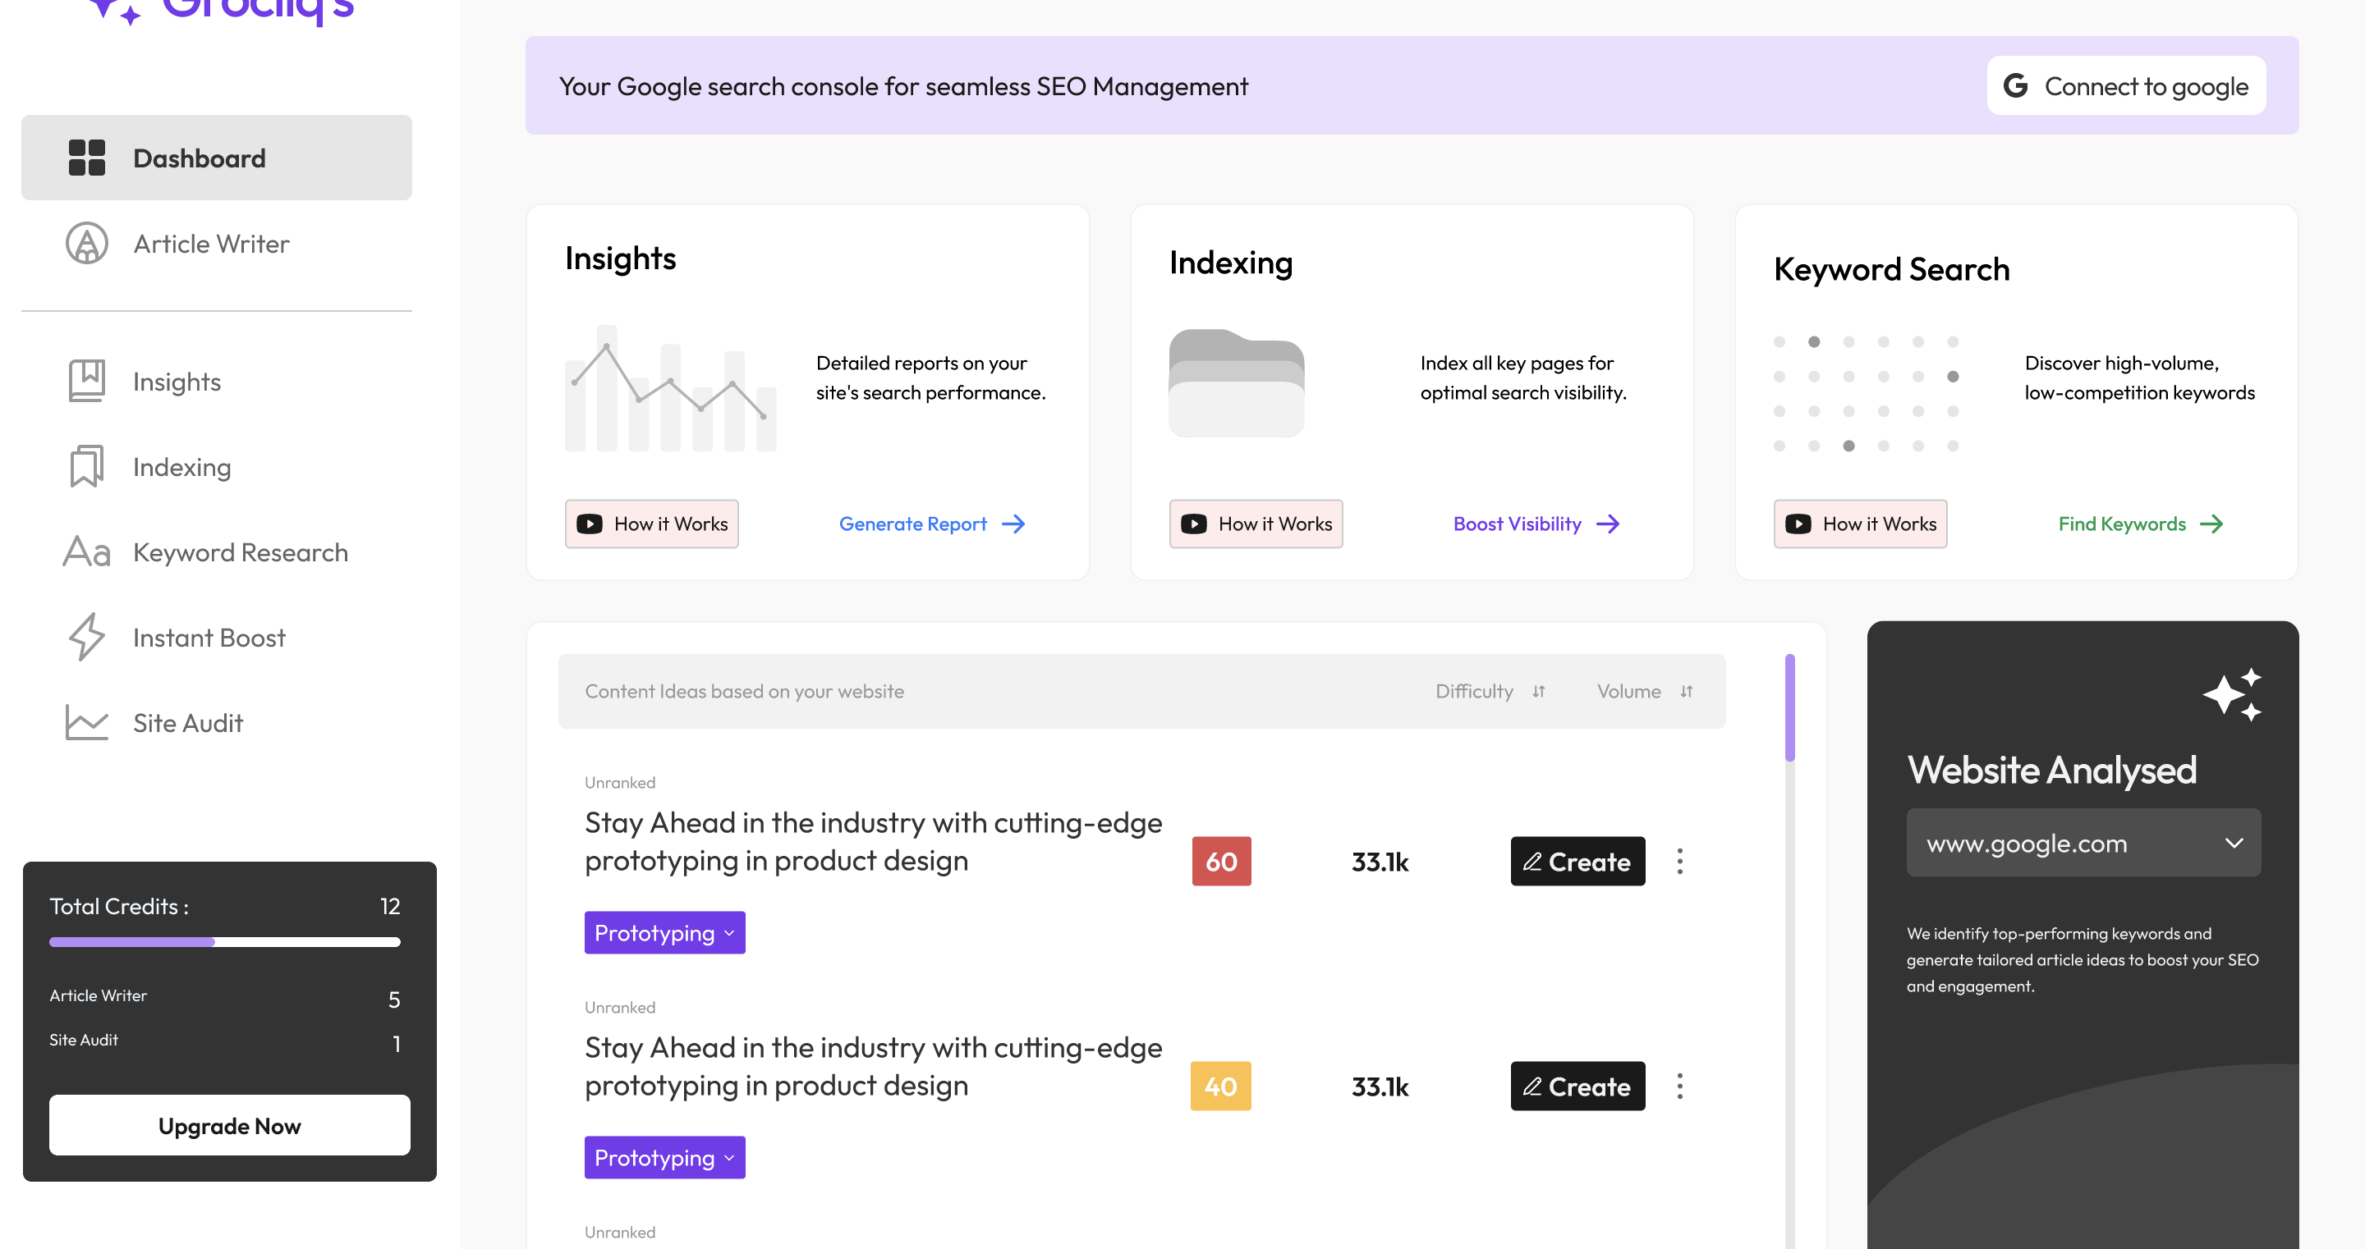Screen dimensions: 2365x1249
Task: Click the Indexing bookmark icon in sidebar
Action: click(86, 466)
